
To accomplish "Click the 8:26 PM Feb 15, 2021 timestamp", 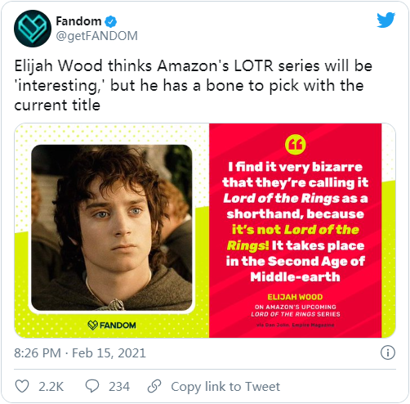I will (80, 352).
